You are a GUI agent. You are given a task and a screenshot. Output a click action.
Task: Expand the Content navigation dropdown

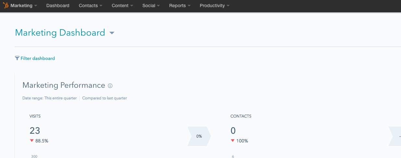pyautogui.click(x=122, y=6)
